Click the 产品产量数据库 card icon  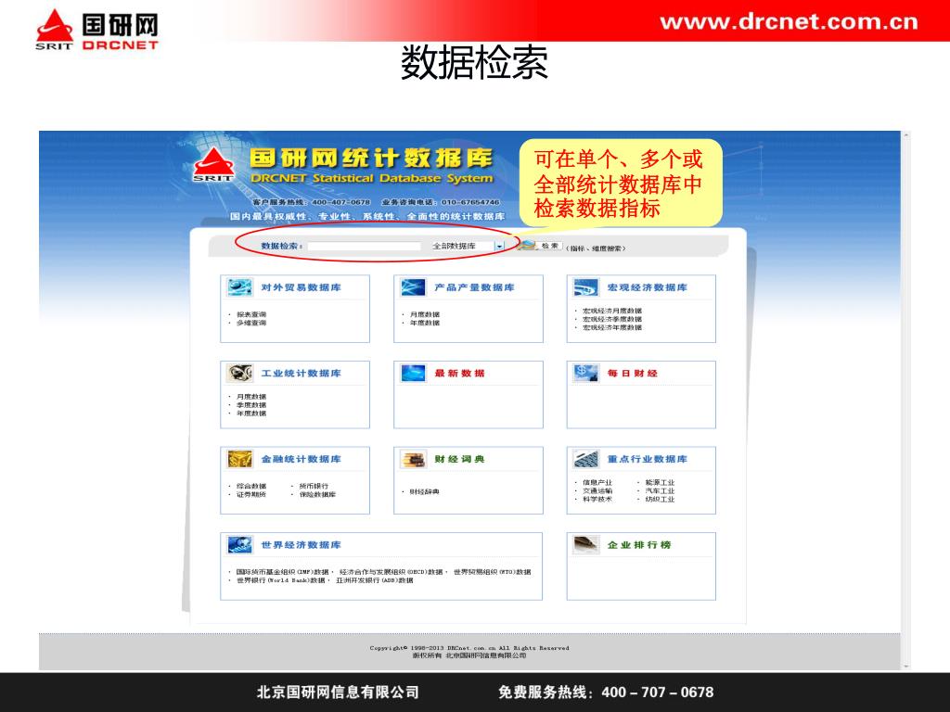click(x=413, y=287)
